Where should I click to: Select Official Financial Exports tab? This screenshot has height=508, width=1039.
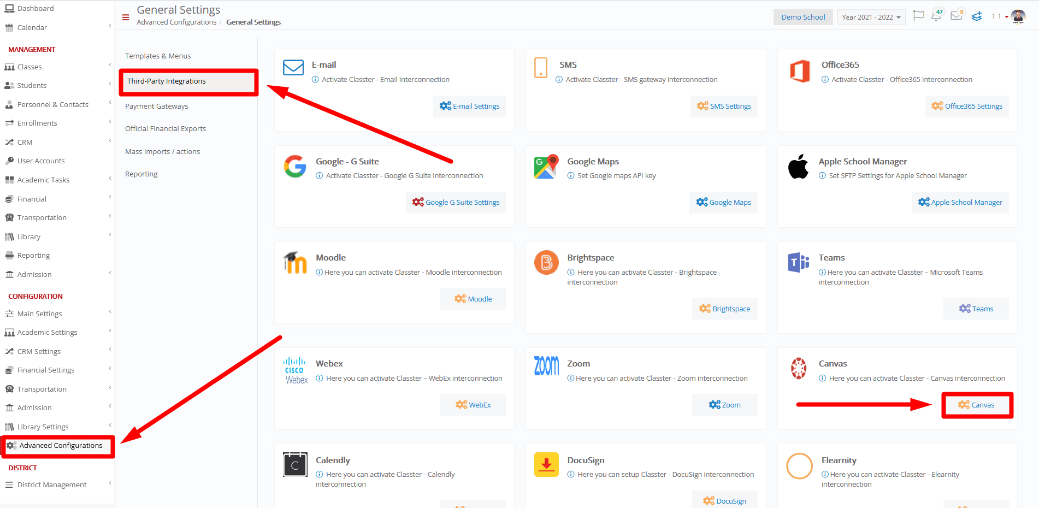tap(166, 128)
